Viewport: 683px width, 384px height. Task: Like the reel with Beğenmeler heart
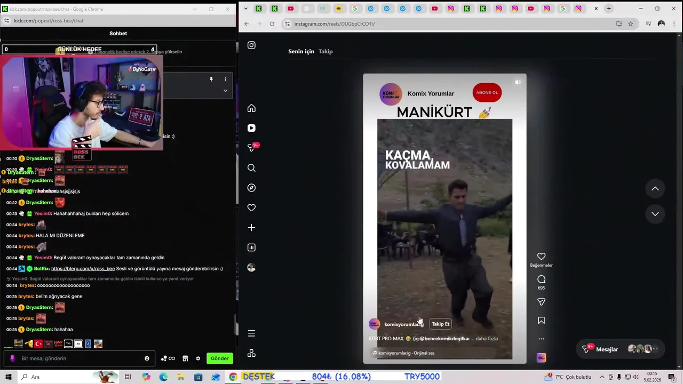[541, 257]
